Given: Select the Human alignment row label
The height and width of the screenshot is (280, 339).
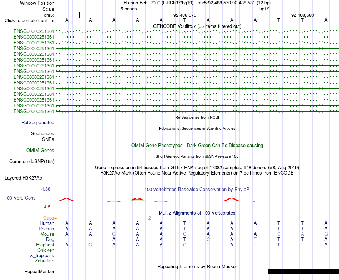Looking at the screenshot, I should tap(47, 223).
